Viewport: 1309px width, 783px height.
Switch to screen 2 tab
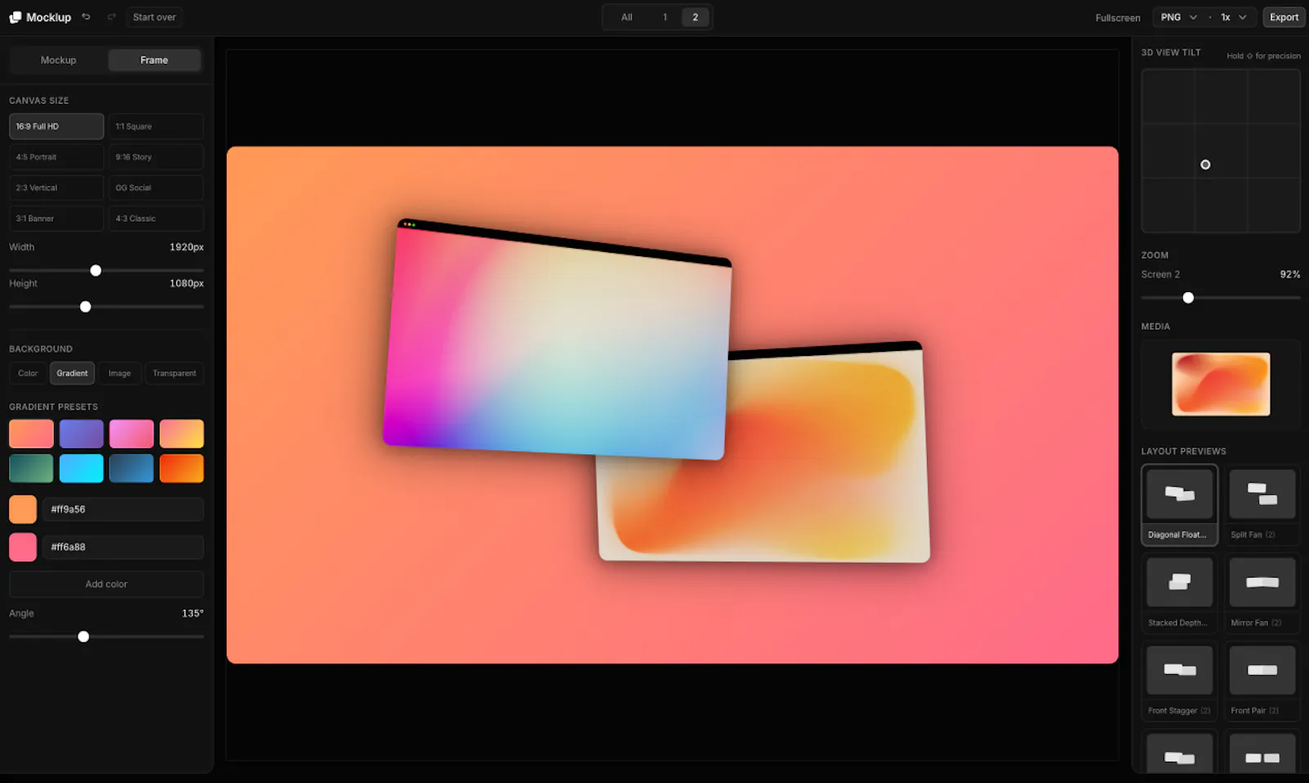pos(695,17)
